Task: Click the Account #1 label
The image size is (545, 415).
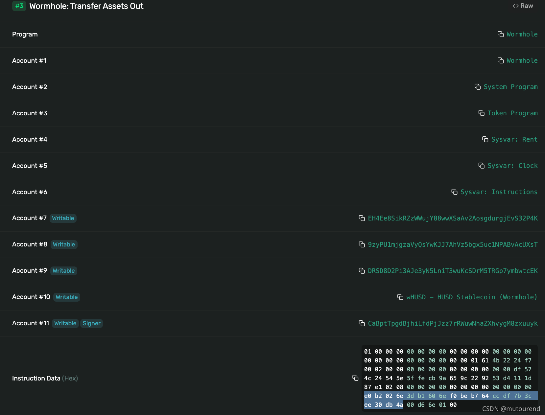Action: [29, 60]
